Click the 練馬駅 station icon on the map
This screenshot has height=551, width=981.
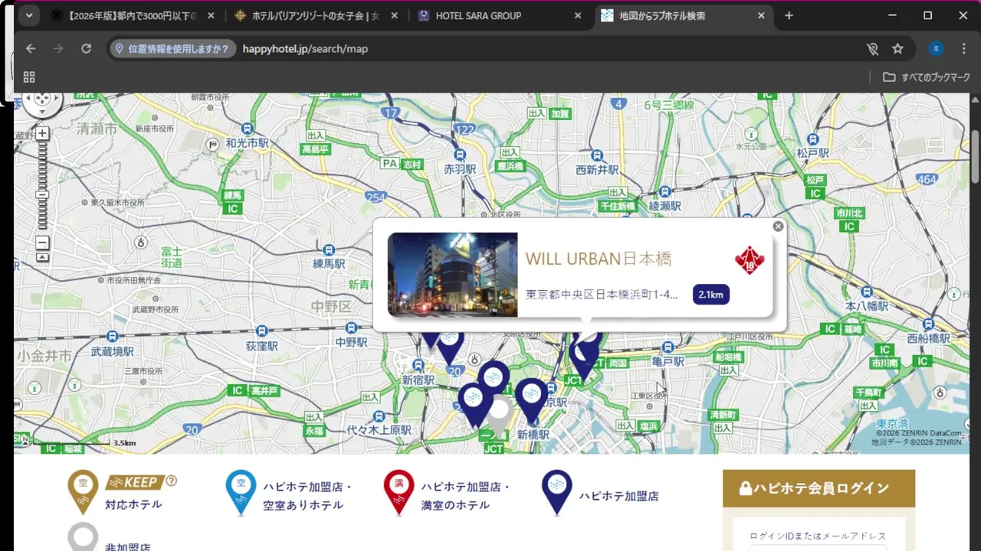329,249
